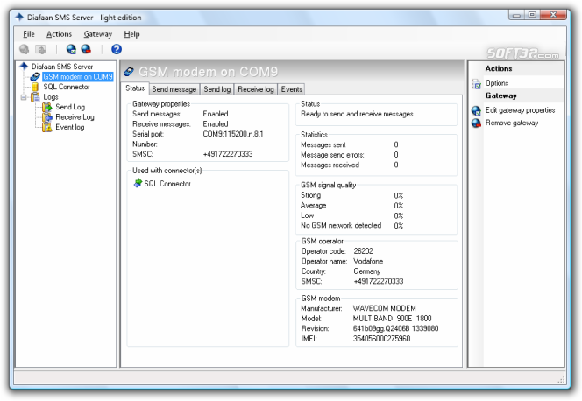The height and width of the screenshot is (401, 582).
Task: Open the Help menu
Action: pyautogui.click(x=131, y=34)
